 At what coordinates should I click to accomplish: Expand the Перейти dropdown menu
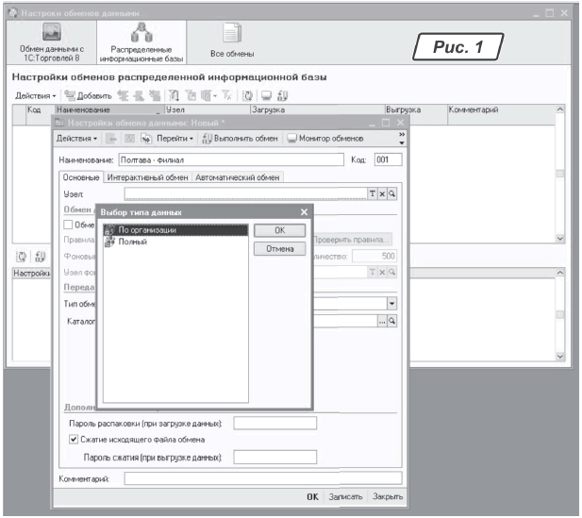[x=175, y=139]
